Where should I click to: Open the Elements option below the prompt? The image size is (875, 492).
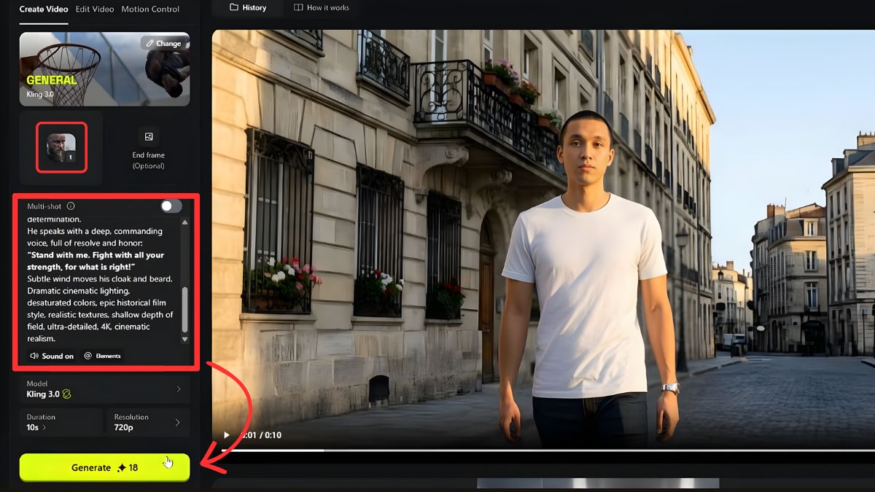pos(103,356)
